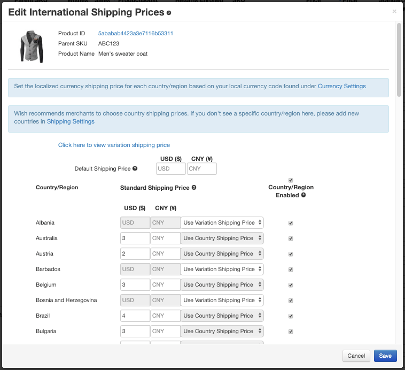Toggle the Country/Region Enabled header checkbox
This screenshot has width=405, height=370.
291,180
